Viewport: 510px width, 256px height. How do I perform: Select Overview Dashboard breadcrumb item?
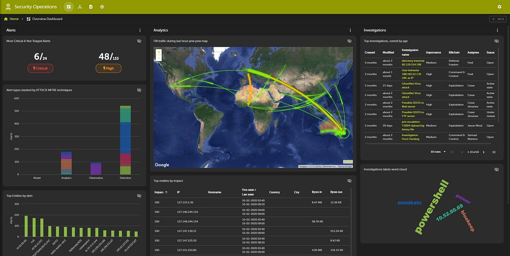[47, 19]
